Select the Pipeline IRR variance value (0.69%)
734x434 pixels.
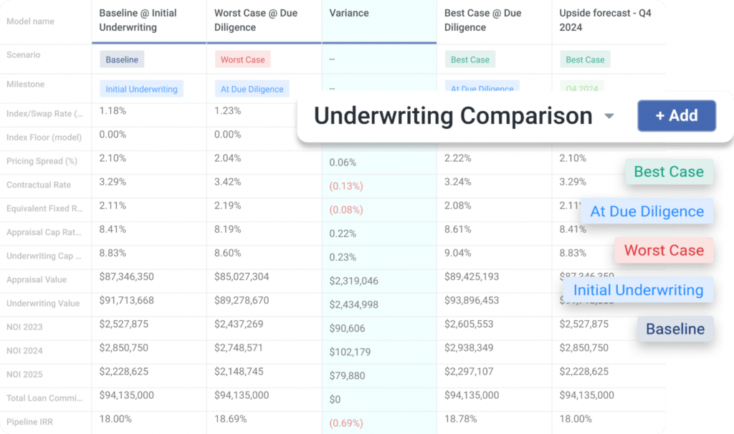345,423
